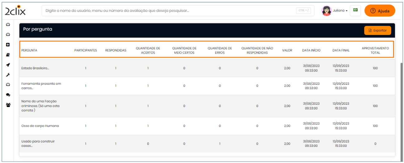The image size is (404, 163).
Task: Click Juliana's avatar picture
Action: [327, 11]
